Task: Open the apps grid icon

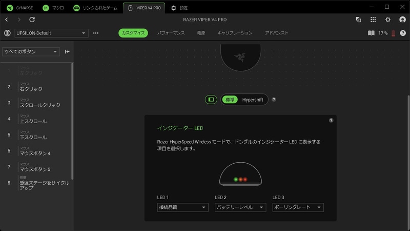Action: [373, 20]
